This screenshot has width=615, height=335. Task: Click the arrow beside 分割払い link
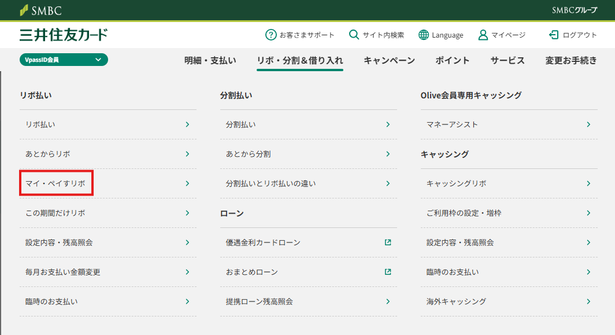coord(388,124)
